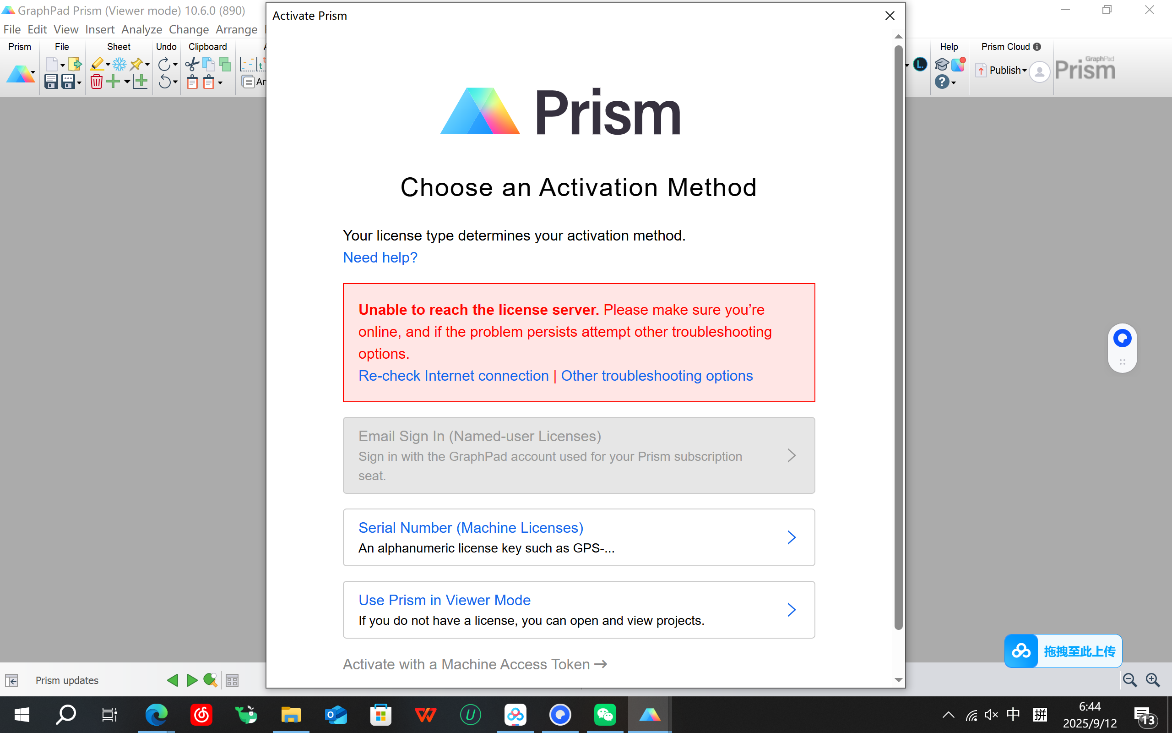Click the blue snowflake freeze icon
This screenshot has height=733, width=1172.
click(x=119, y=64)
